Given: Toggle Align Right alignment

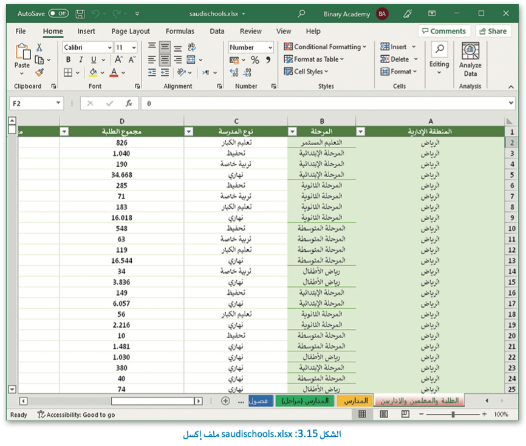Looking at the screenshot, I should pos(177,59).
